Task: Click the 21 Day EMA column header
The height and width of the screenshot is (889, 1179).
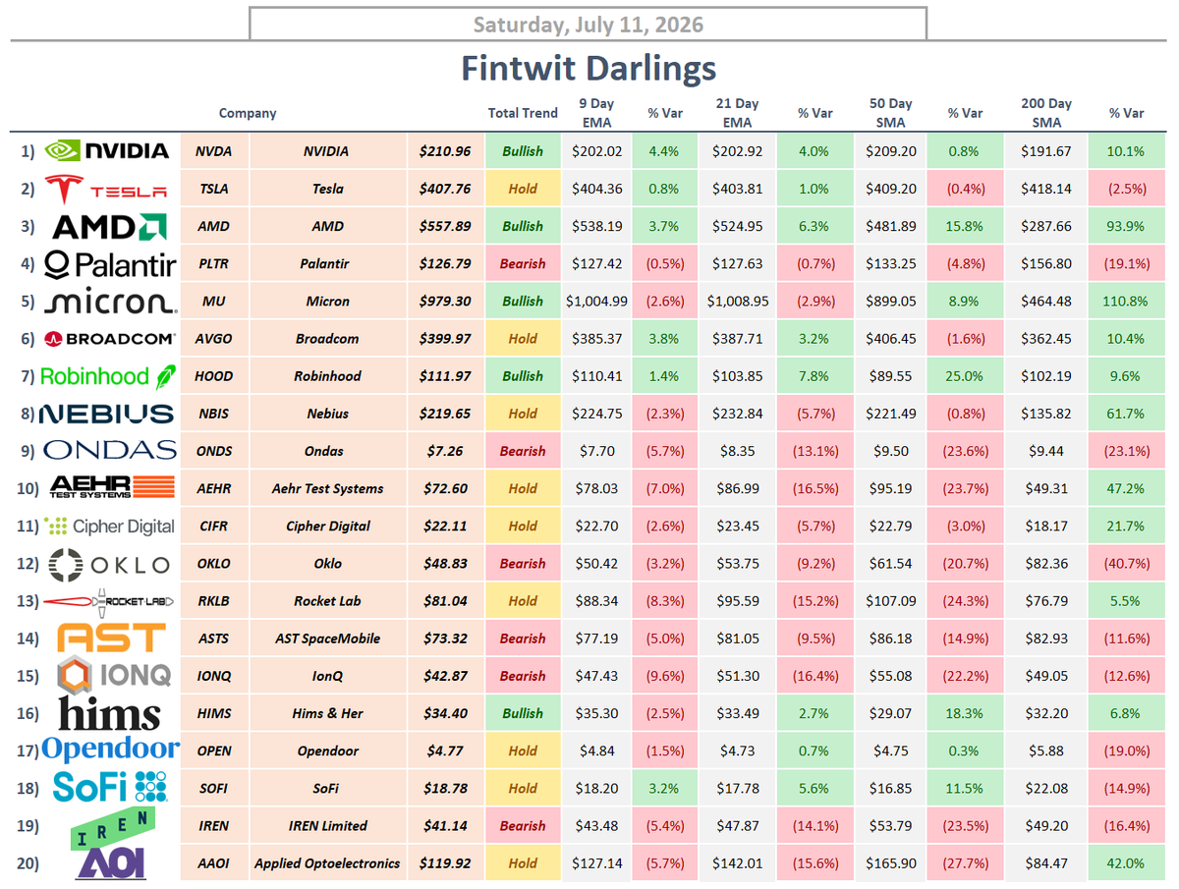Action: coord(737,113)
